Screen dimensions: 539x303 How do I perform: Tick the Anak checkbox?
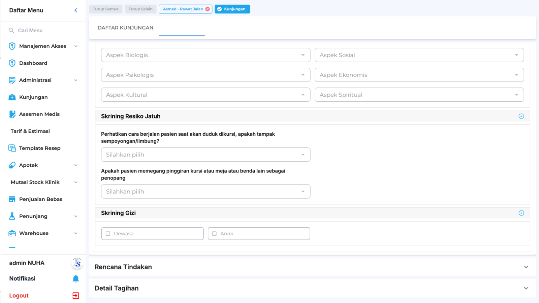pos(214,234)
